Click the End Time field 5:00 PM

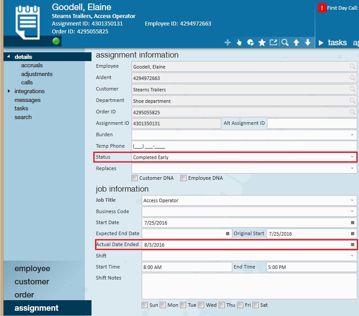click(311, 267)
